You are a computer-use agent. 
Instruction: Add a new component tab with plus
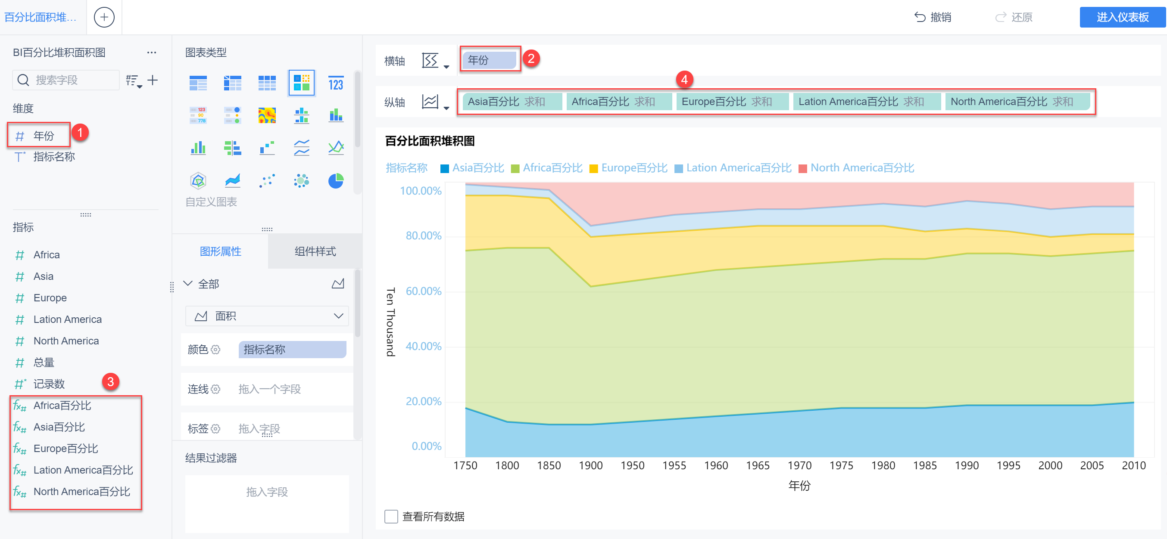[x=104, y=17]
